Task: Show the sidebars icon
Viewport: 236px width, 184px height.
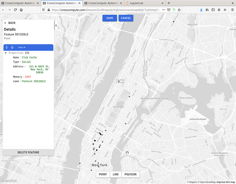Action: coord(213,10)
